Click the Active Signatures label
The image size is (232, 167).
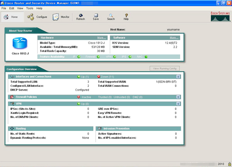click(x=110, y=134)
